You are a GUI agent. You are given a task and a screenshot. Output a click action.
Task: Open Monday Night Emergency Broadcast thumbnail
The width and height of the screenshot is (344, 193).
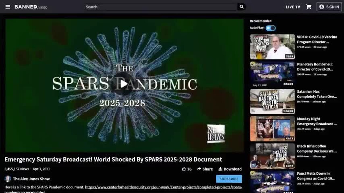pos(272,129)
